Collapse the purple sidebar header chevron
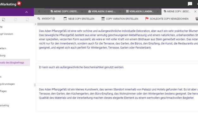 [x=27, y=12]
